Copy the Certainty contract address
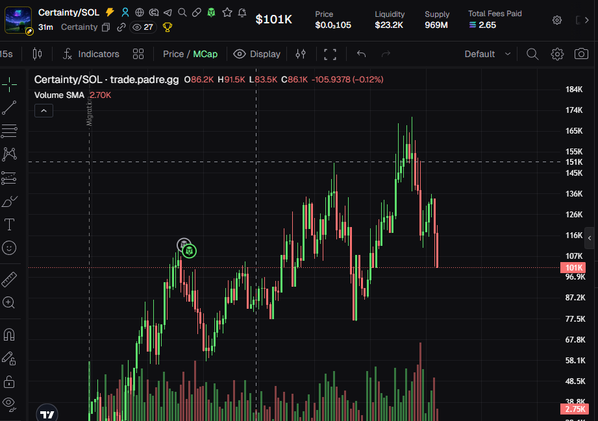This screenshot has width=598, height=421. tap(106, 27)
